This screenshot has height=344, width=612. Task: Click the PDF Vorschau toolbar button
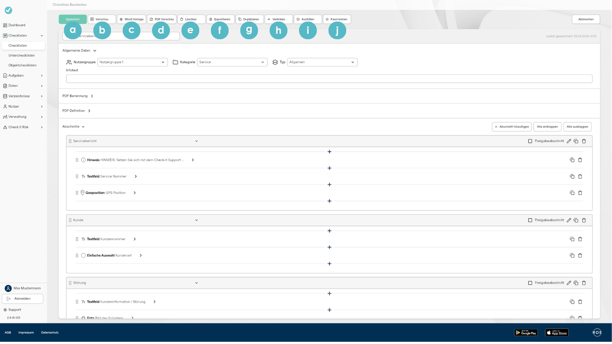point(162,19)
